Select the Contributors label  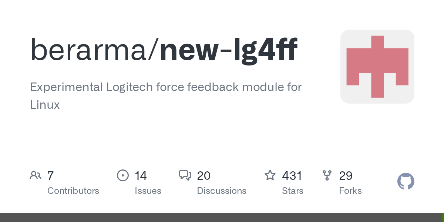click(x=73, y=191)
